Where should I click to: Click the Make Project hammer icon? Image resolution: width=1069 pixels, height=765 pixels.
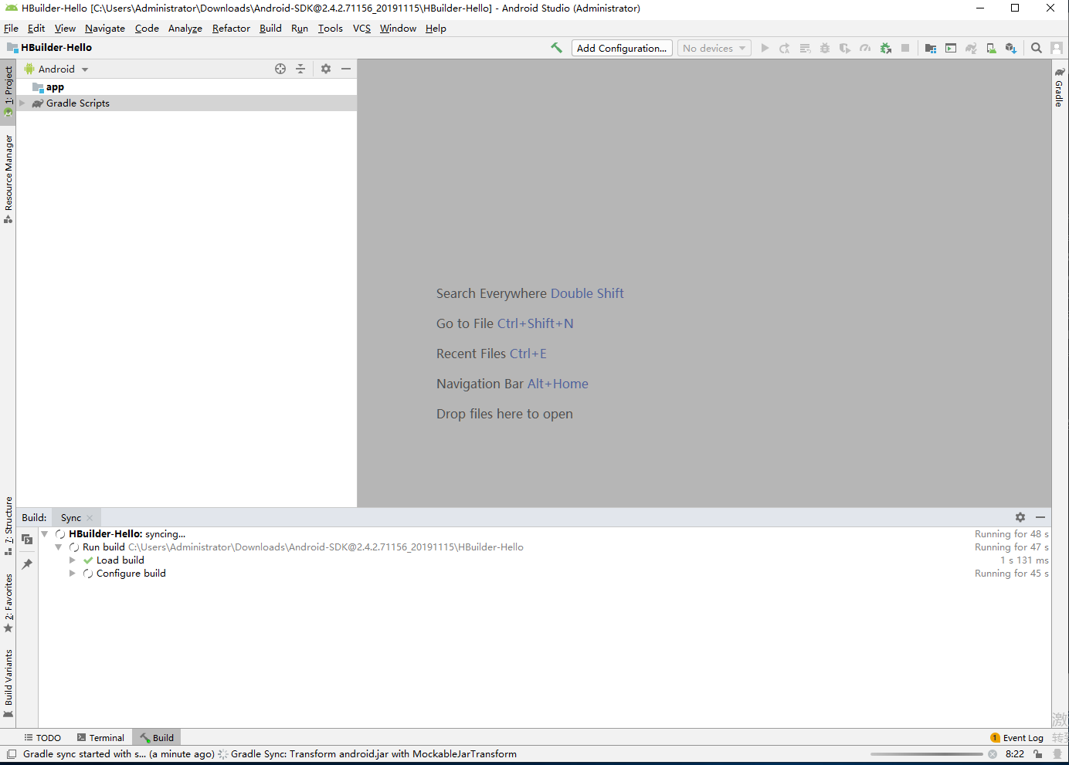pos(556,48)
